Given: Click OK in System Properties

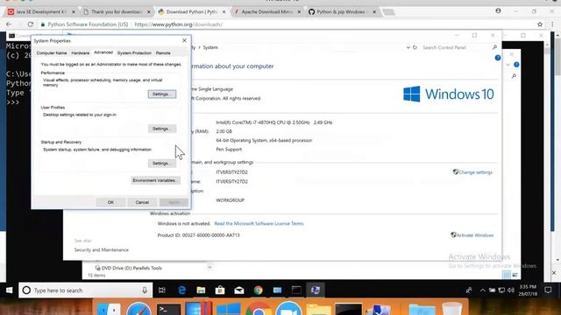Looking at the screenshot, I should click(110, 202).
